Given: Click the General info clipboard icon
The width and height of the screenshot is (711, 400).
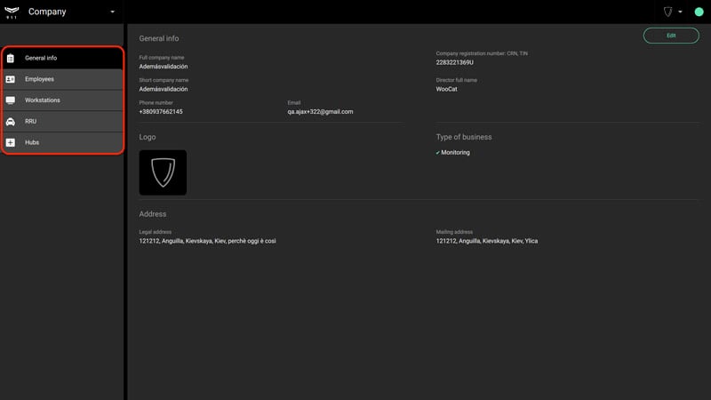Looking at the screenshot, I should click(11, 58).
